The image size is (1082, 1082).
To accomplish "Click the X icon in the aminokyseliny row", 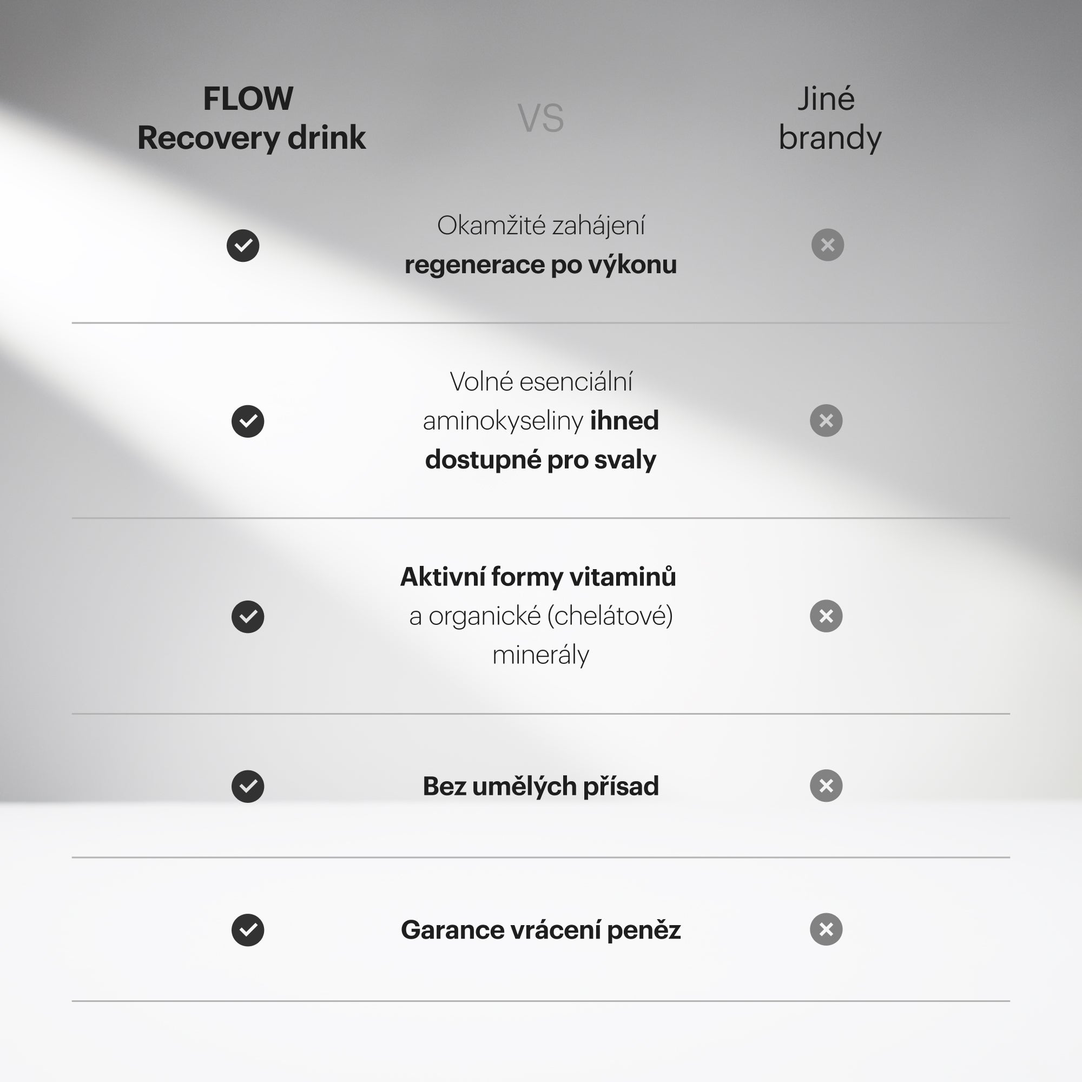I will [x=826, y=420].
